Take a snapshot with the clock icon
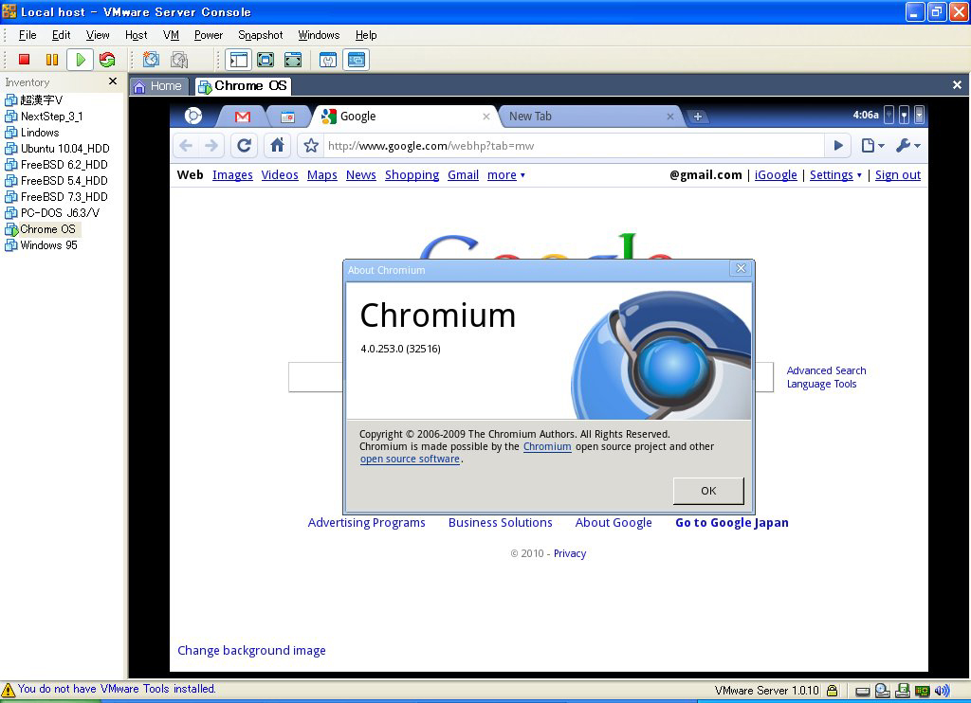Image resolution: width=971 pixels, height=703 pixels. tap(151, 60)
